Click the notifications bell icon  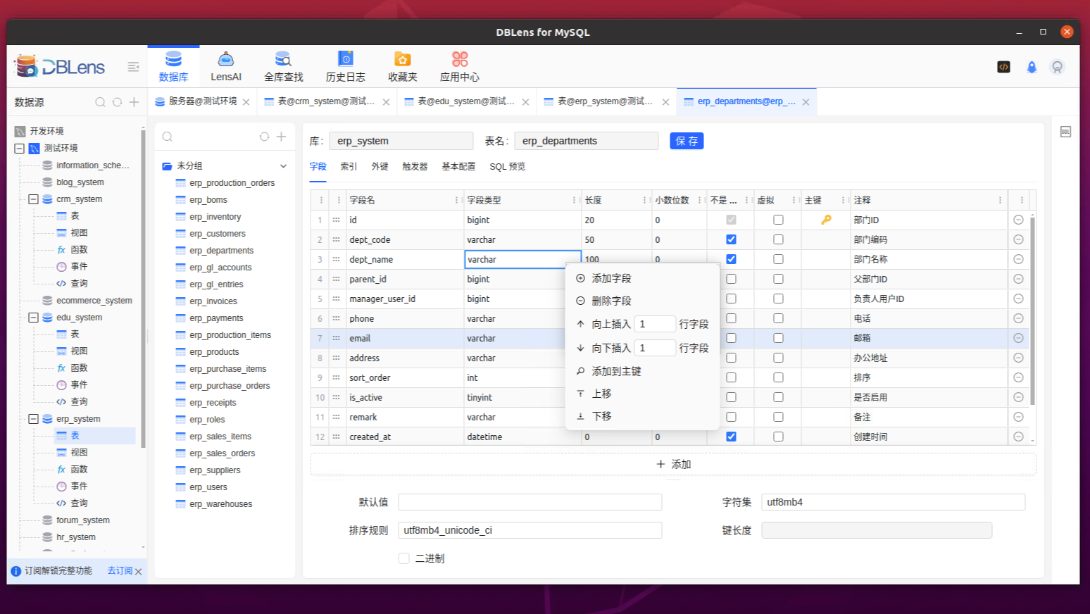(x=1031, y=67)
